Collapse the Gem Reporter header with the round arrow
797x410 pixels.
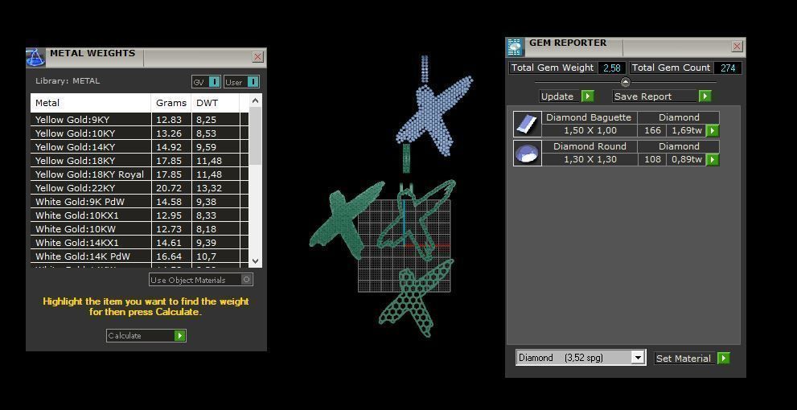click(x=626, y=82)
